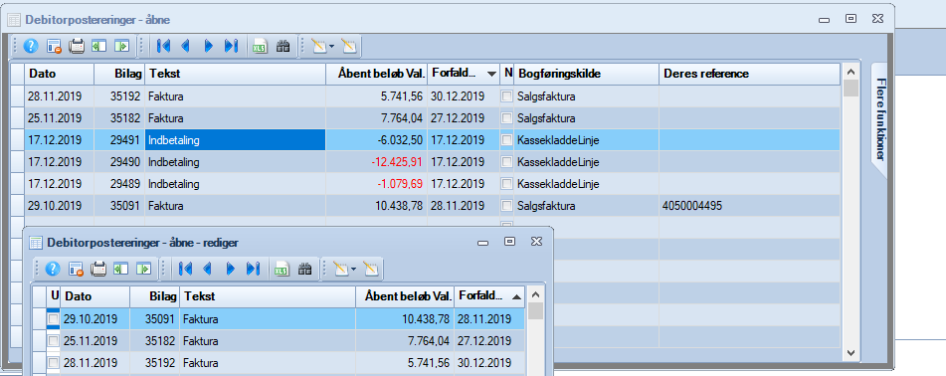Click the green left-arrow panel icon in main toolbar
Viewport: 946px width, 376px height.
point(98,46)
